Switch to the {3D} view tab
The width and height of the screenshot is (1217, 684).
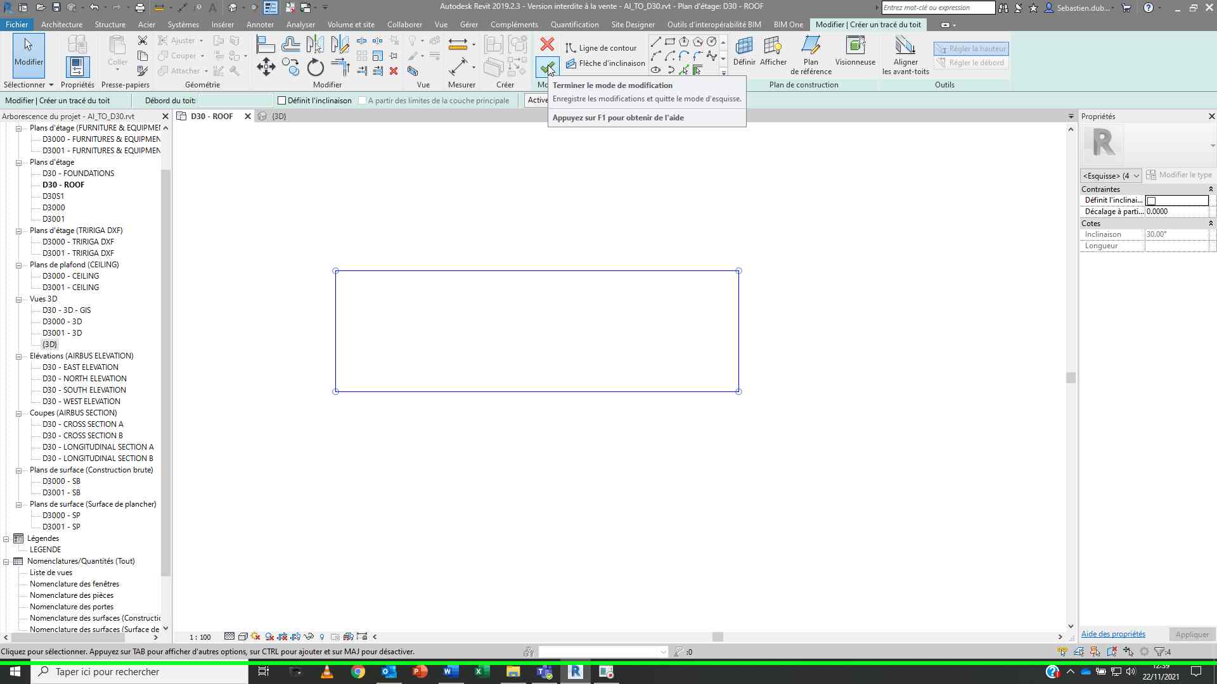click(279, 116)
